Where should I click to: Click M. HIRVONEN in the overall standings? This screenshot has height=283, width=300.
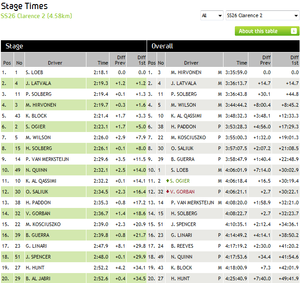point(186,72)
